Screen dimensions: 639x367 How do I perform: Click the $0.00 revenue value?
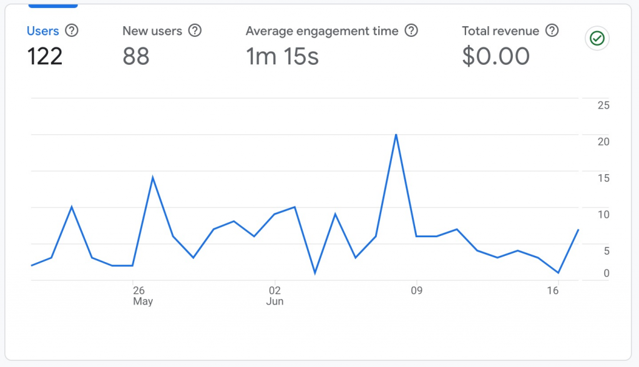coord(496,57)
